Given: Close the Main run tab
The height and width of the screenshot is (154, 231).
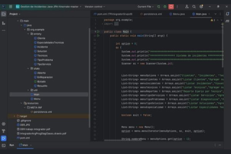Looking at the screenshot, I should coord(31,145).
